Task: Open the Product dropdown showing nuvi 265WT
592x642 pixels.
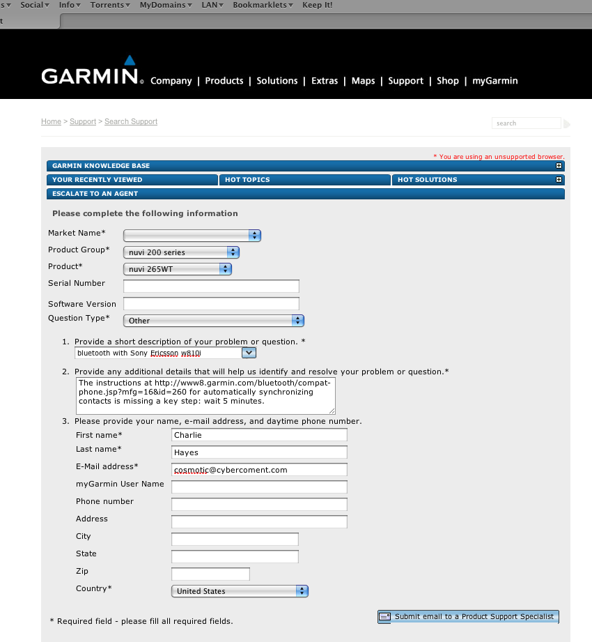Action: coord(178,269)
